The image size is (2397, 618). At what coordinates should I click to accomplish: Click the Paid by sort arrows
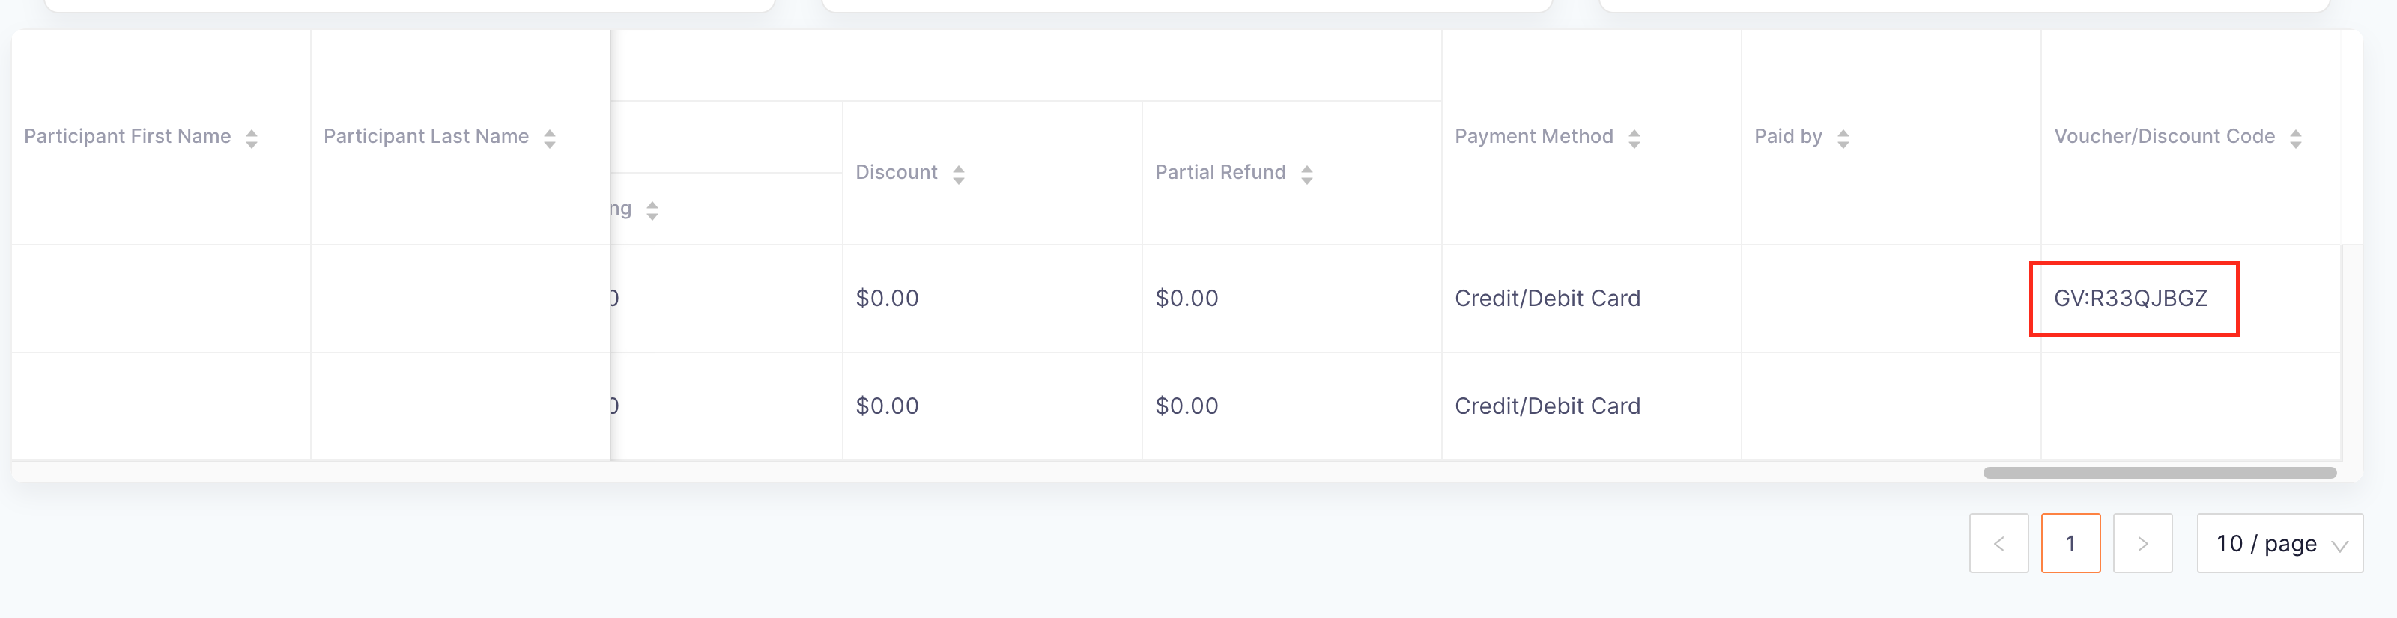[x=1843, y=138]
